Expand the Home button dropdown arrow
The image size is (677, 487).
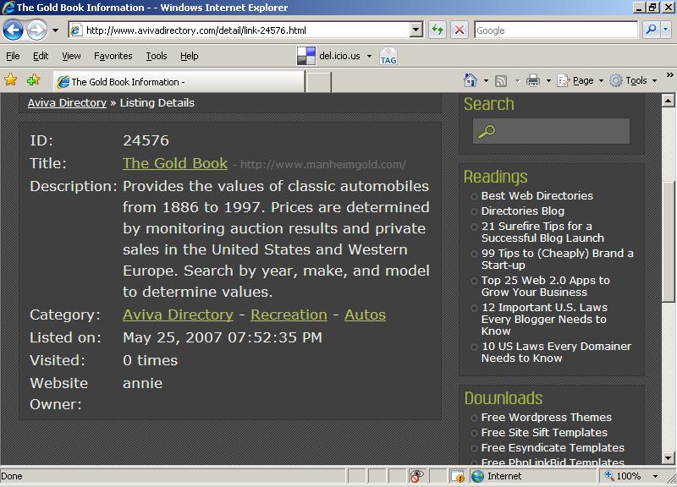click(486, 80)
